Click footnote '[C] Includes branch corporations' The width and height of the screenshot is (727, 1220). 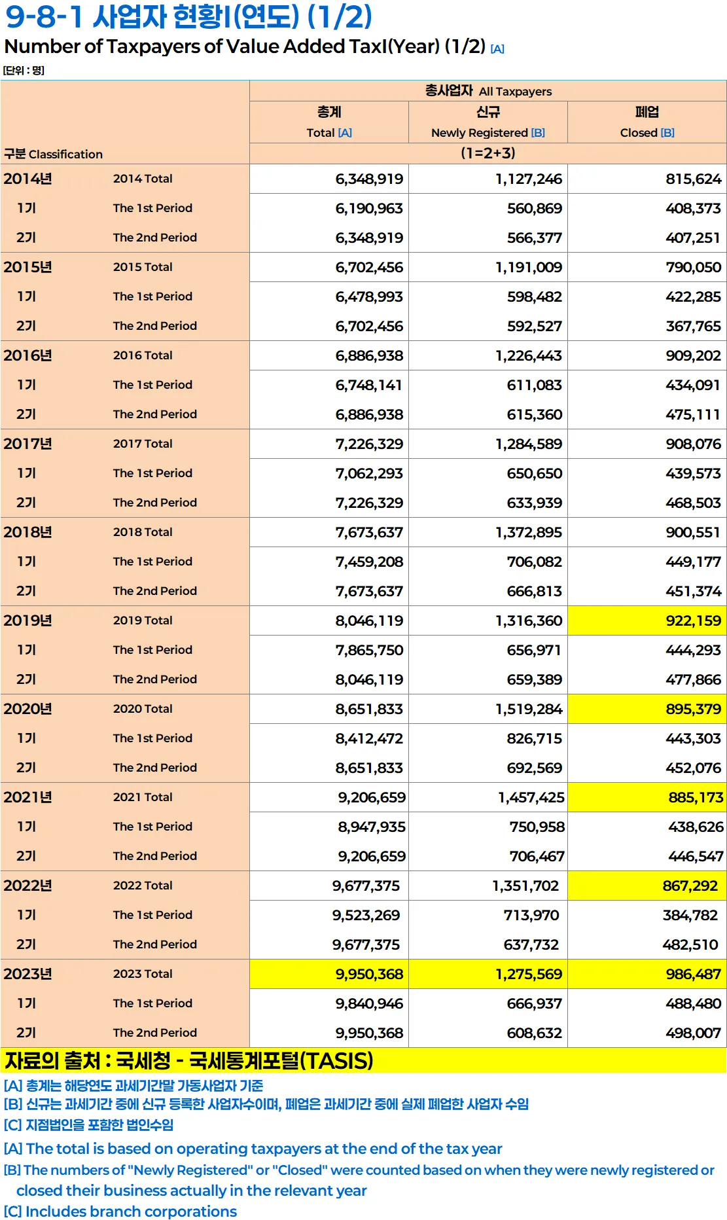coord(120,1211)
